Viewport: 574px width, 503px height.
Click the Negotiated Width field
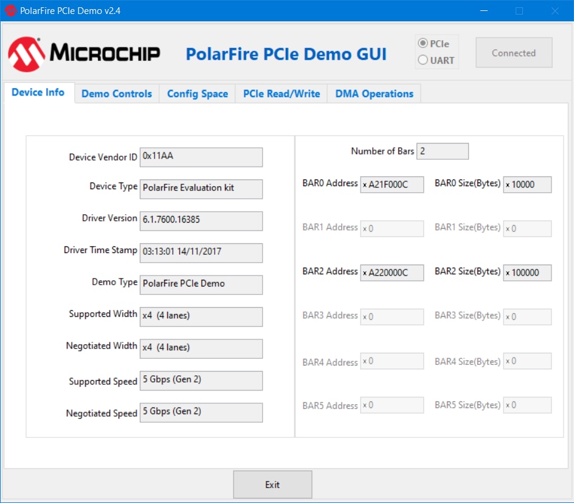[x=201, y=349]
